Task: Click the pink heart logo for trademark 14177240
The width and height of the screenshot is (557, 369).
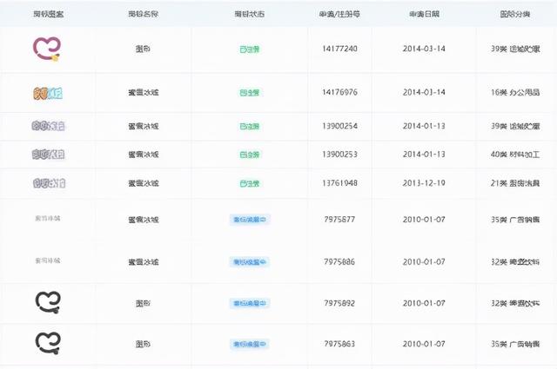Action: (46, 49)
